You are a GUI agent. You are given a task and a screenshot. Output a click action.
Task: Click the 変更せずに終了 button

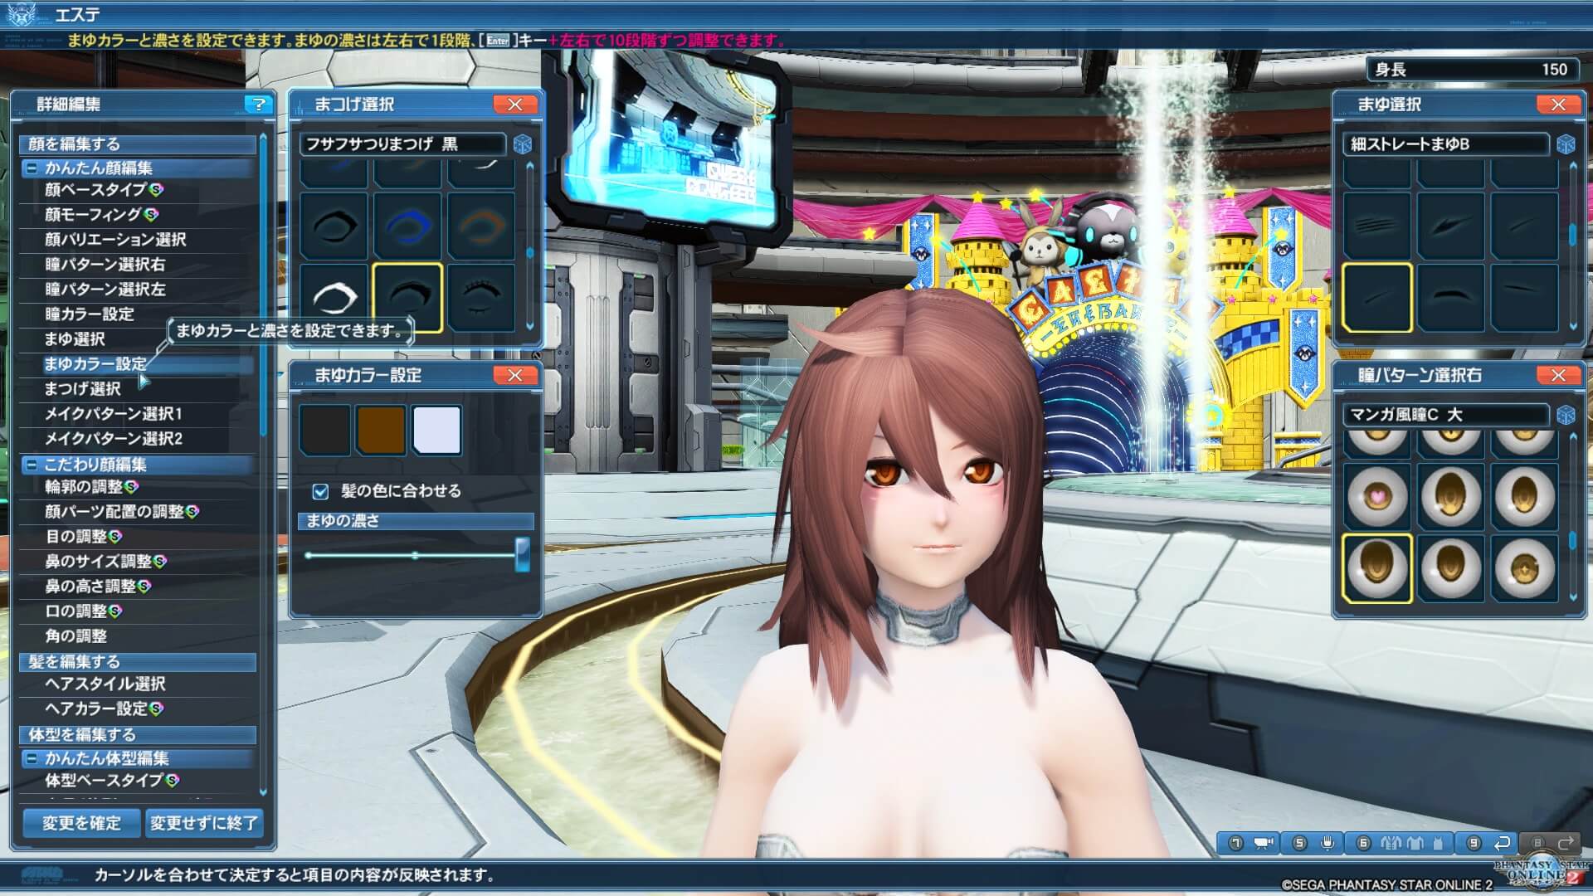click(x=203, y=823)
